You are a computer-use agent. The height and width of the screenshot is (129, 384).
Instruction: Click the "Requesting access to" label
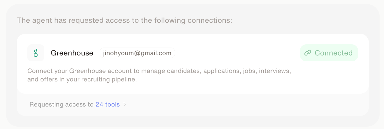[62, 104]
